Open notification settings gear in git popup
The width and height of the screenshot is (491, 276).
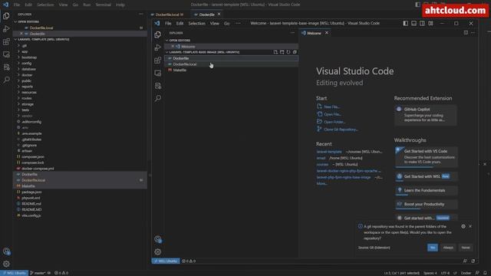point(463,226)
